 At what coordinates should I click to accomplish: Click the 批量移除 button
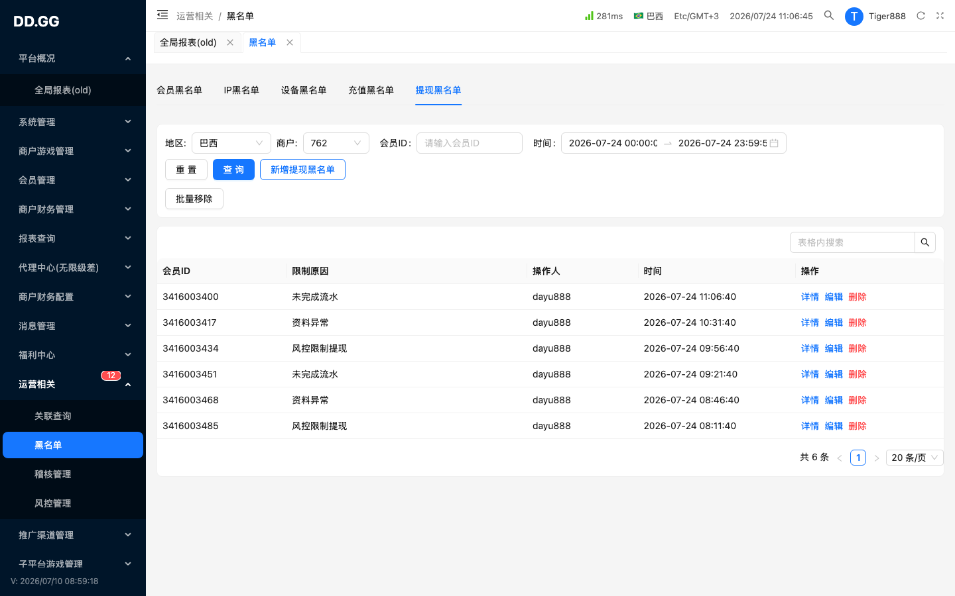pos(194,199)
